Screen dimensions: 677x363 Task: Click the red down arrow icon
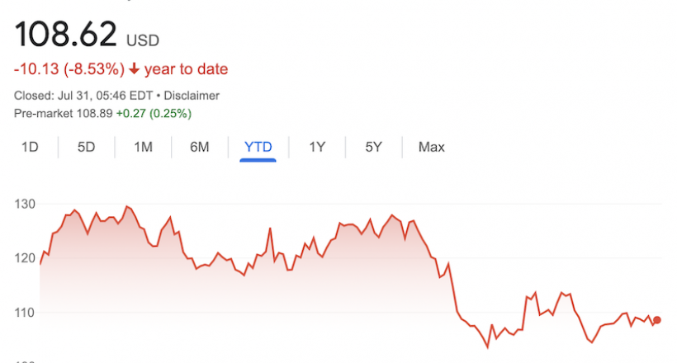135,68
